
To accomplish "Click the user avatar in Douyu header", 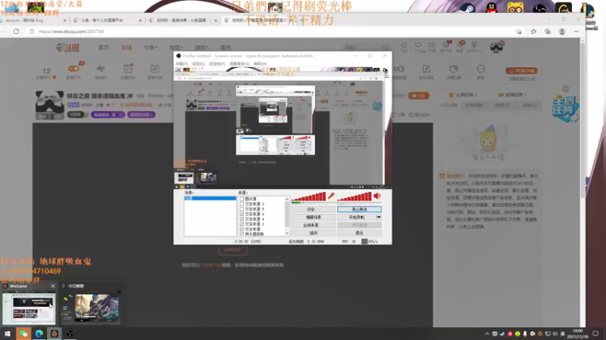I will click(x=497, y=47).
